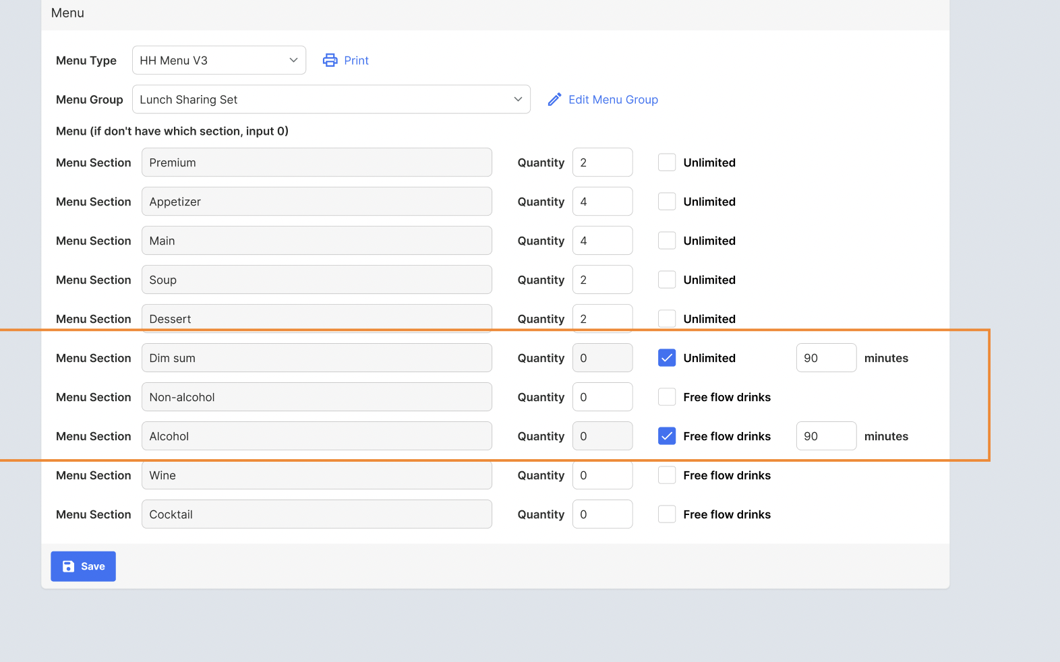The height and width of the screenshot is (662, 1060).
Task: Click the Wine quantity field
Action: (x=602, y=475)
